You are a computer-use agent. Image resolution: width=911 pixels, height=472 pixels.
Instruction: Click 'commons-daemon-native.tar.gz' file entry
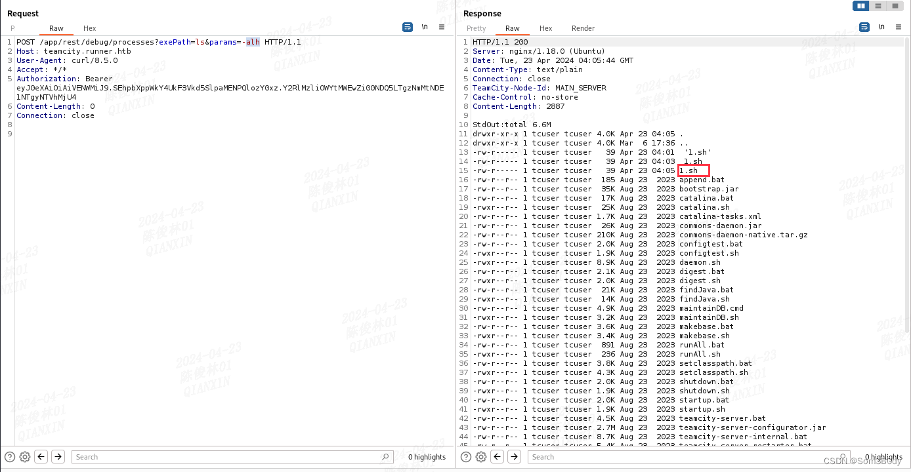coord(744,235)
